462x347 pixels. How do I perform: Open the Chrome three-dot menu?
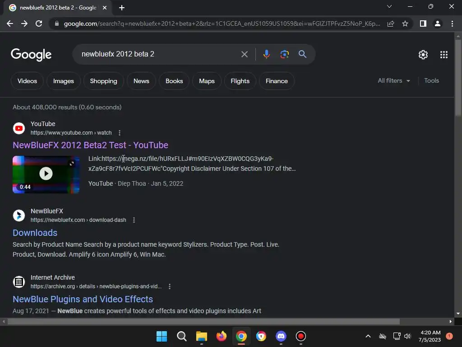coord(452,23)
